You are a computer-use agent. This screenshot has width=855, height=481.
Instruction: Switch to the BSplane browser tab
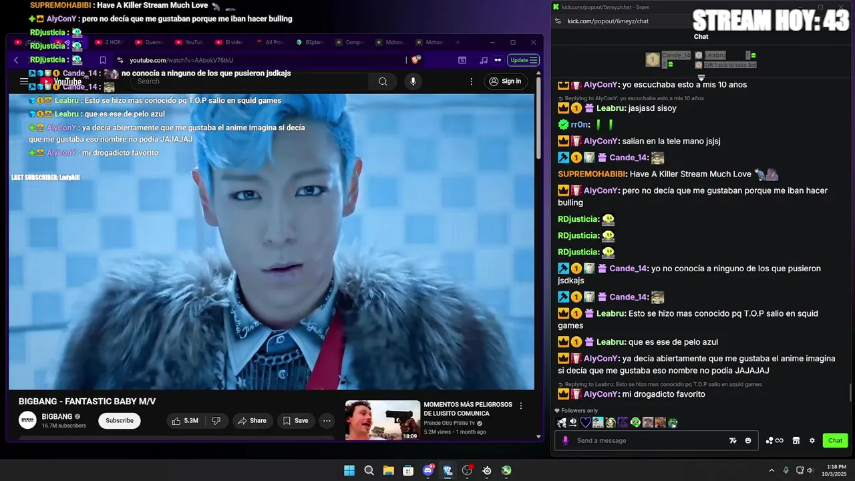tap(309, 42)
